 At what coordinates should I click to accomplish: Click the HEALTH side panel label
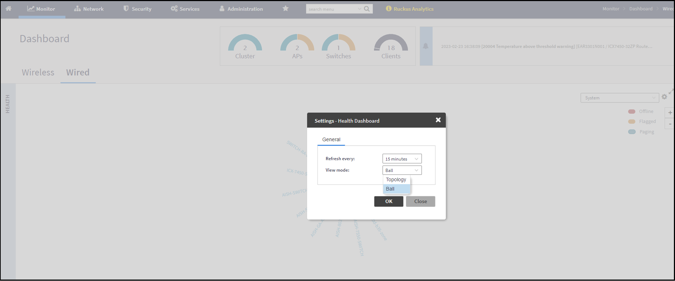pyautogui.click(x=8, y=104)
